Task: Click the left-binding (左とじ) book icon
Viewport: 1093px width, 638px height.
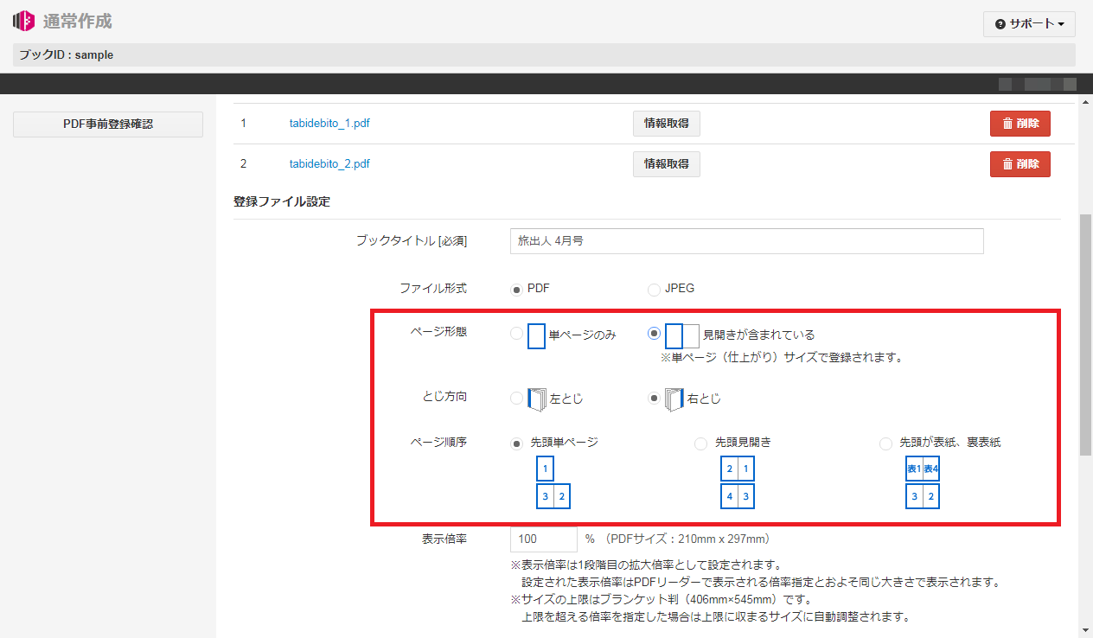Action: pos(537,399)
